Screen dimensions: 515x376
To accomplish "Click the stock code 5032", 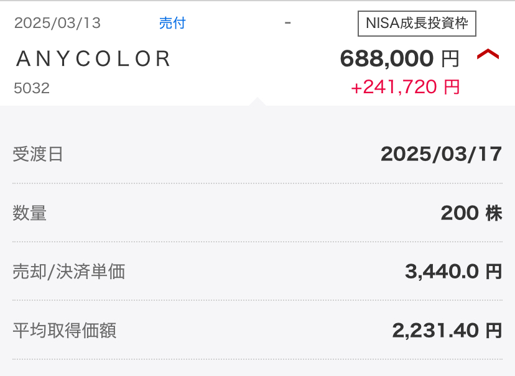I will [x=32, y=88].
